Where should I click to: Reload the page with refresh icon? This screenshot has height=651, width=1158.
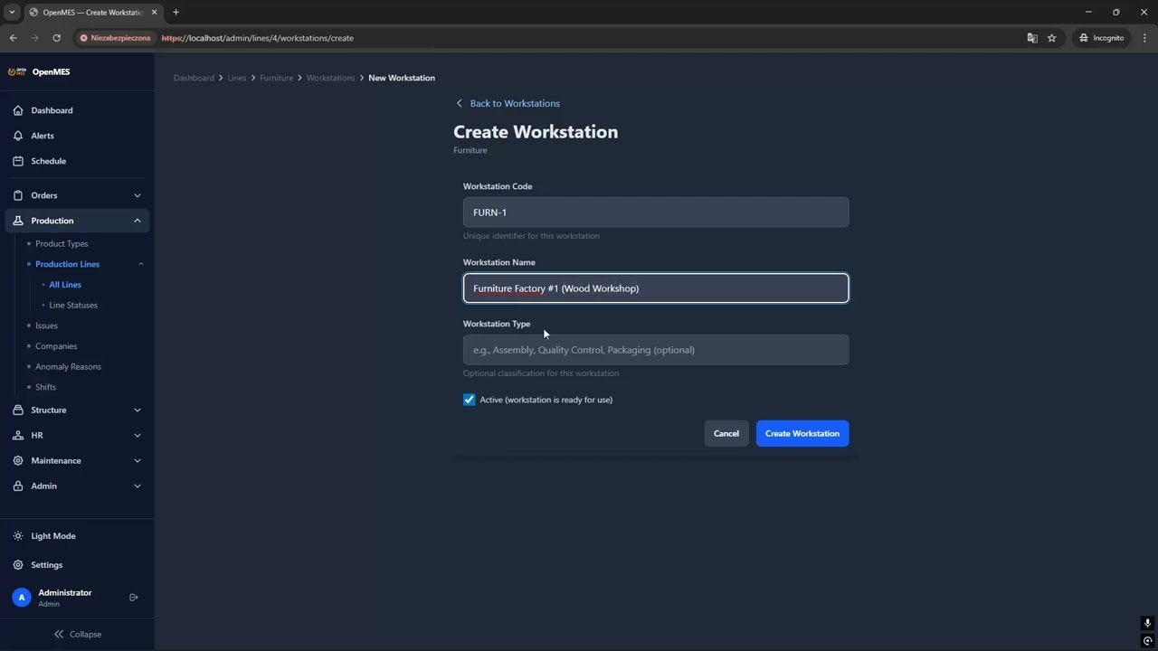pyautogui.click(x=56, y=38)
